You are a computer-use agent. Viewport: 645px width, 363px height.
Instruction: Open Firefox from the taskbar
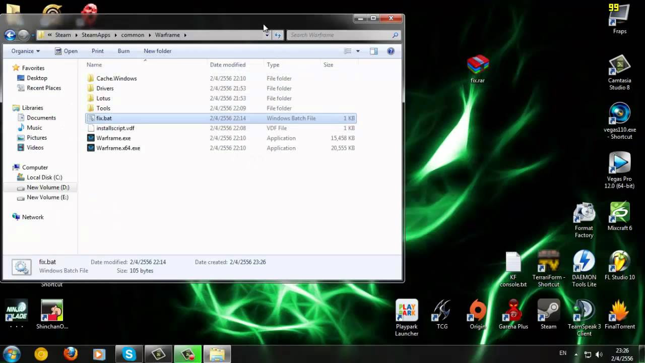coord(71,354)
